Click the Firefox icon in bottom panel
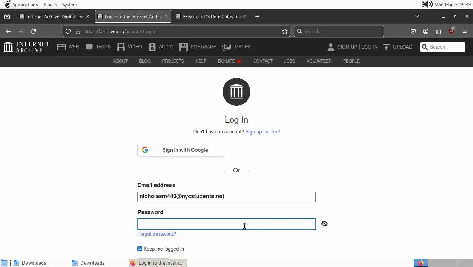473x267 pixels. pos(420,263)
